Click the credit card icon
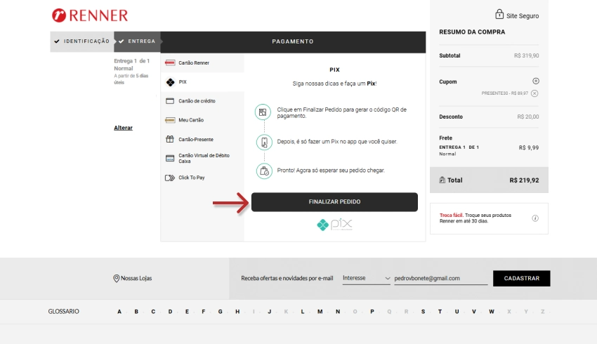The height and width of the screenshot is (344, 597). point(170,101)
